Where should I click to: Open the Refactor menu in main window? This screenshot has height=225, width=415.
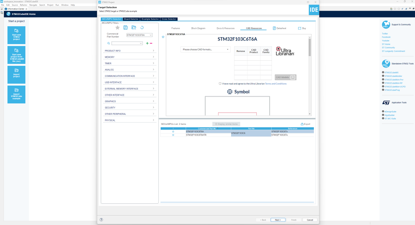coord(24,5)
